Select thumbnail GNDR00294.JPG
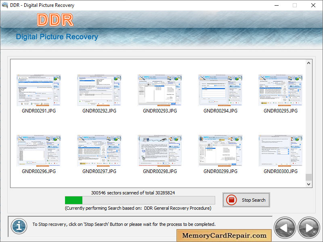Screen dimensions: 323x242 click(x=220, y=90)
